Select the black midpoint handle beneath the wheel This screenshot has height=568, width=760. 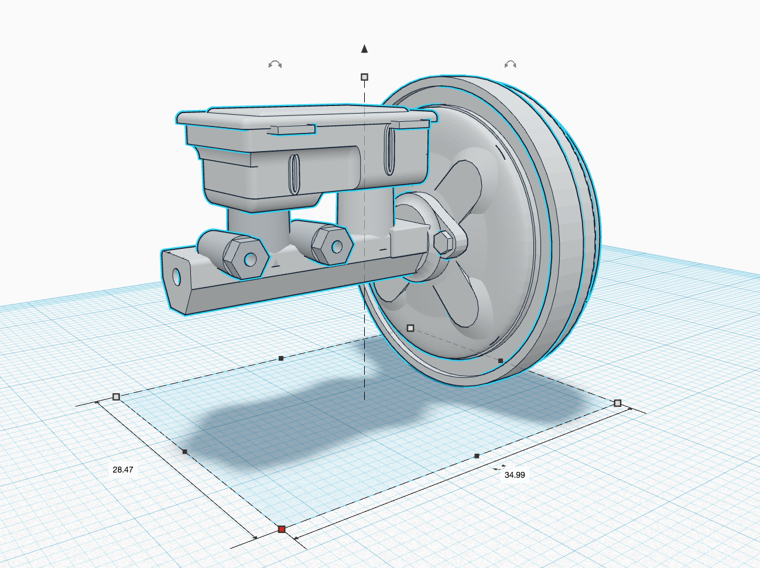click(x=500, y=361)
